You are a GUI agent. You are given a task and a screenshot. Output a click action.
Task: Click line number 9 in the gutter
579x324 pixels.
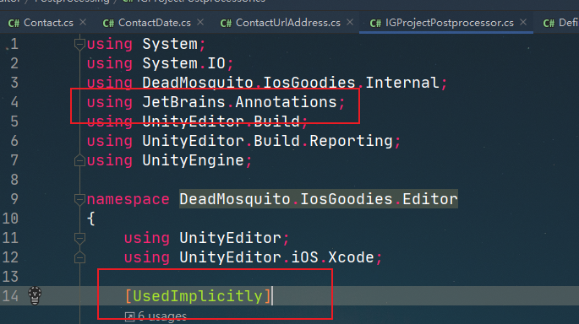pyautogui.click(x=14, y=199)
